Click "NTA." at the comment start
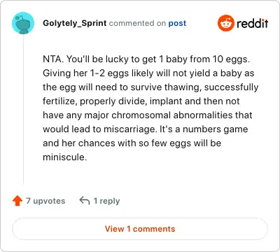Screen dimensions: 280x252 coord(53,59)
